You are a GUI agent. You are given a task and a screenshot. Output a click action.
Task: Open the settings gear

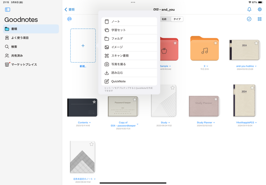[x=260, y=9]
